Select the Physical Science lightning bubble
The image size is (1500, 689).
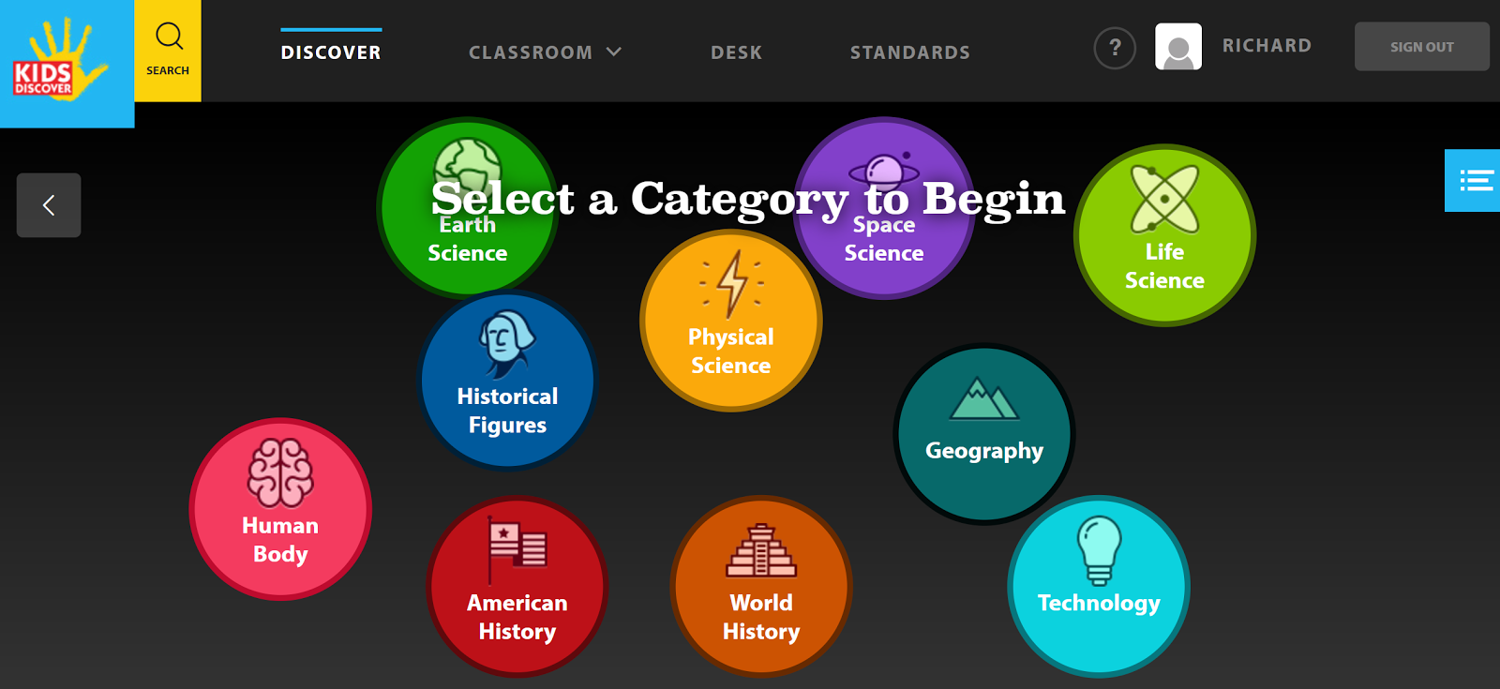click(731, 321)
